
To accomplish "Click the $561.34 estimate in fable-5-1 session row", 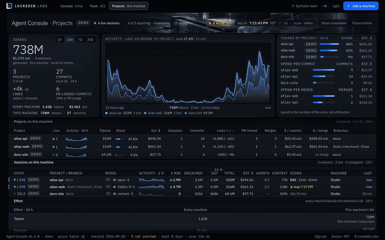I will click(247, 187).
